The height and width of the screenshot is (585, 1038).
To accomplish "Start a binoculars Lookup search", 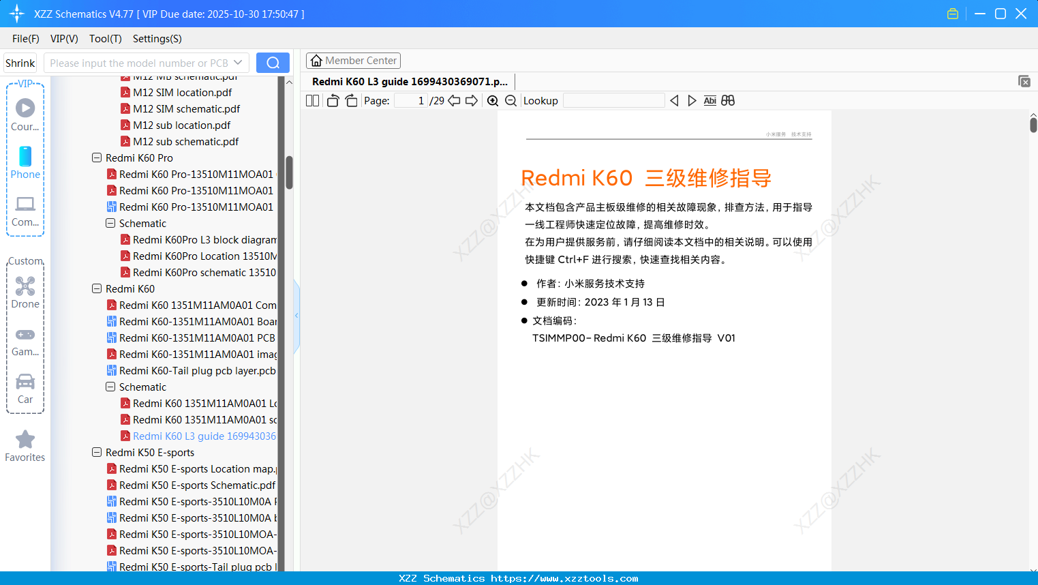I will [728, 100].
